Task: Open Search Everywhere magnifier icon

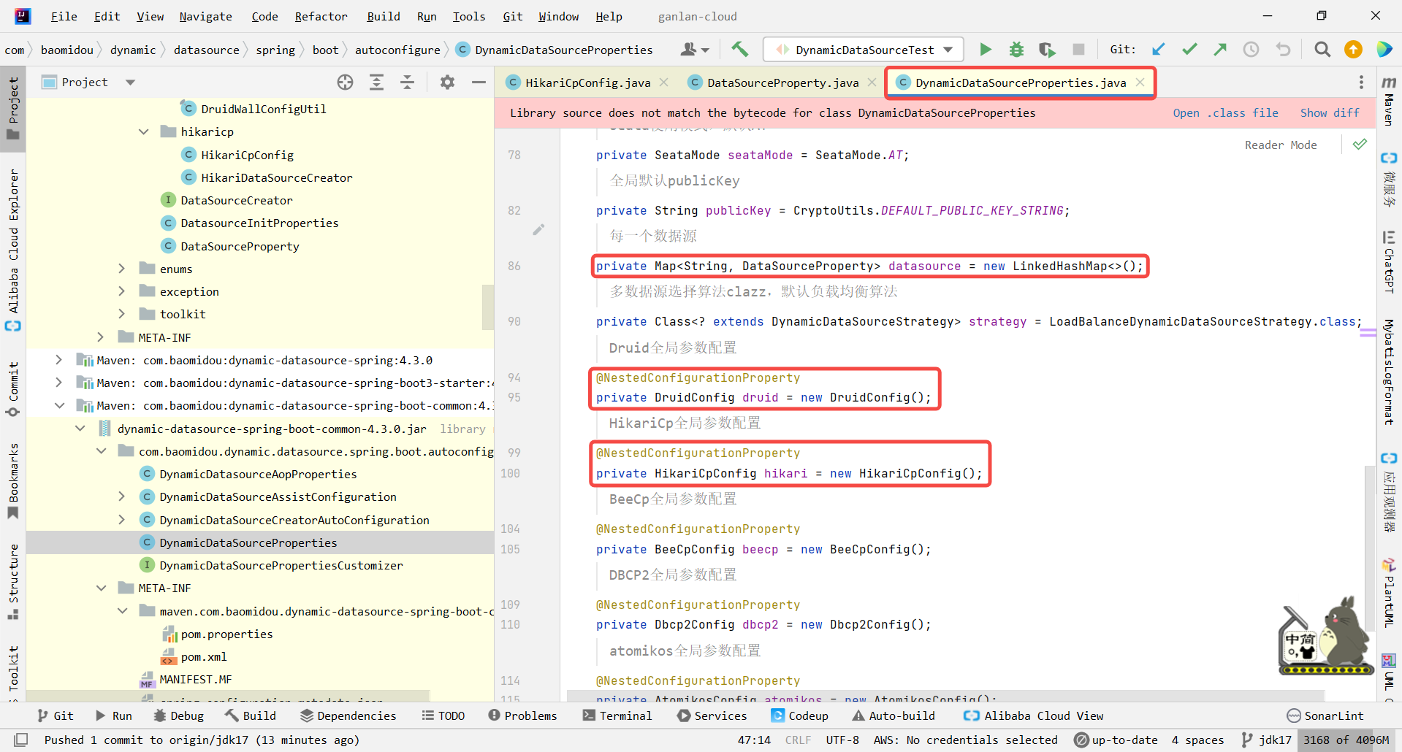Action: coord(1322,49)
